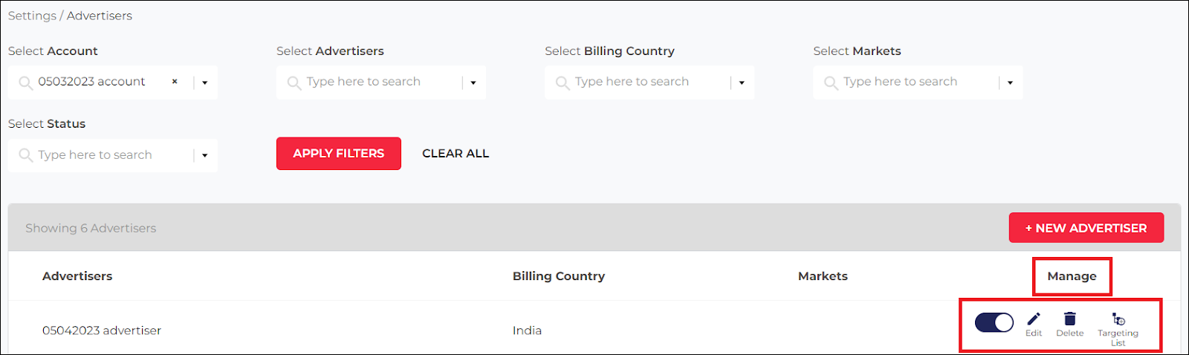1189x355 pixels.
Task: Click search icon in Billing Country field
Action: tap(563, 82)
